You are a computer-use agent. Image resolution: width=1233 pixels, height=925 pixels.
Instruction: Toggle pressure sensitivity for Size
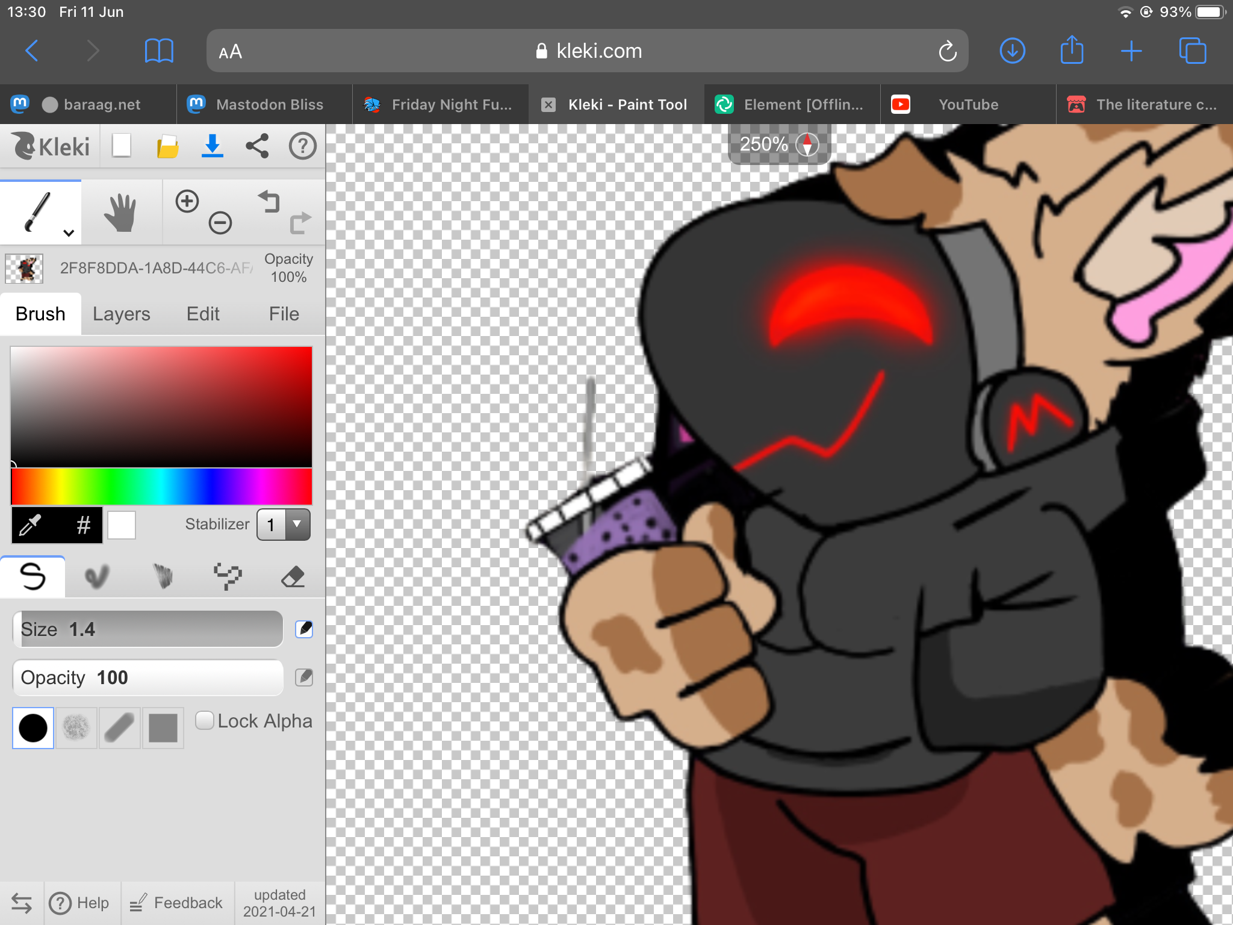(304, 629)
